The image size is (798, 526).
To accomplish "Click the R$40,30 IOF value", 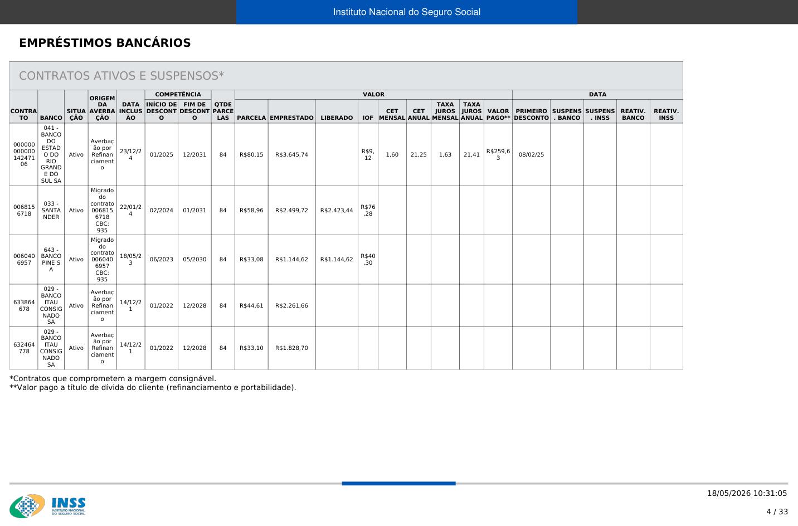I will point(368,259).
